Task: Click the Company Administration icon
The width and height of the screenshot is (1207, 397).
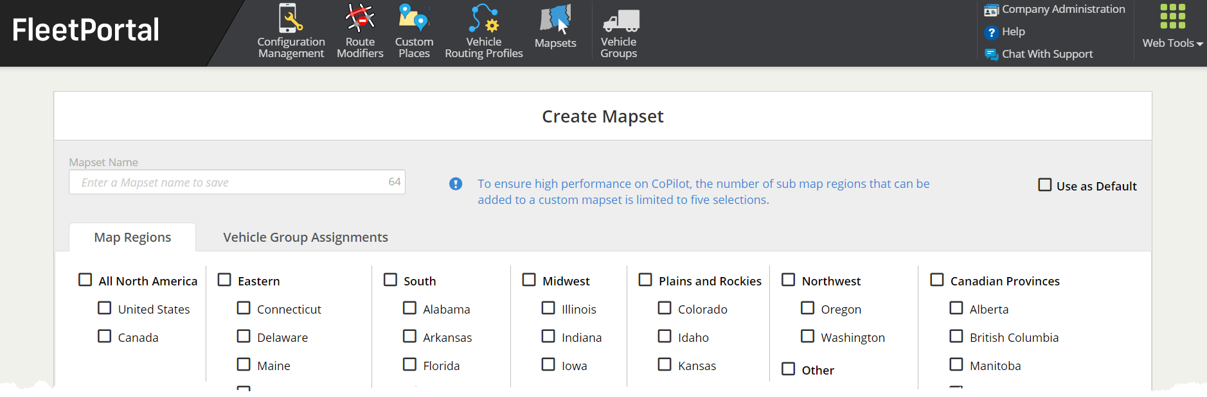Action: [x=991, y=10]
